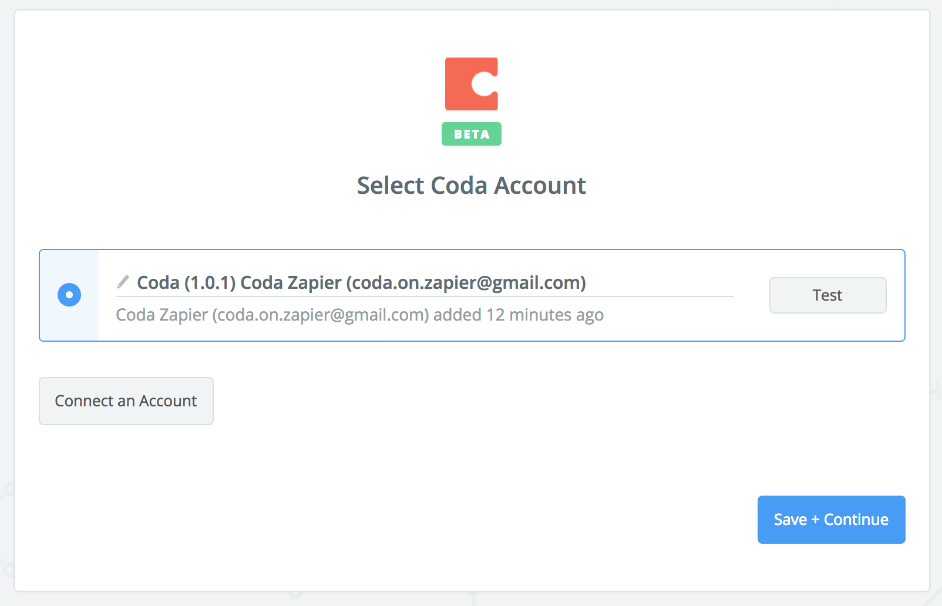Click the light blue radio button panel
Screen dimensions: 942x606
point(69,295)
